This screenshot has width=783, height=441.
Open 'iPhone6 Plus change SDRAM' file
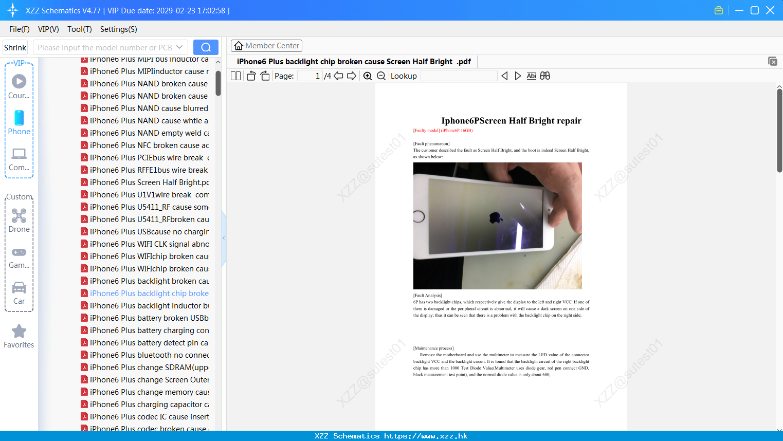point(145,367)
